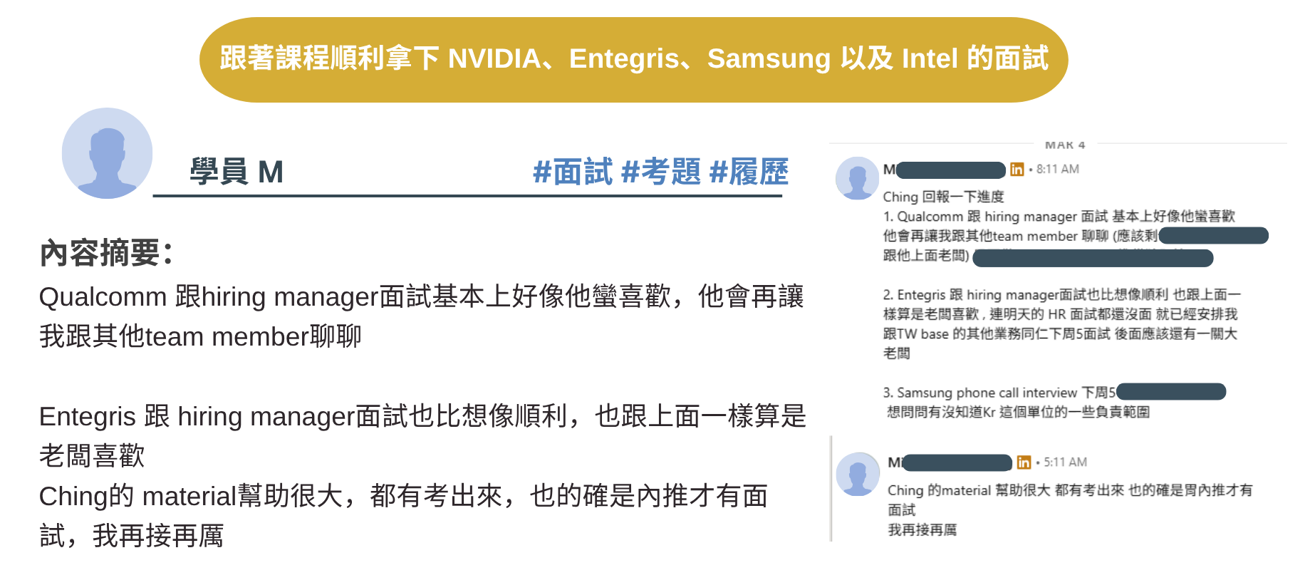Click the MAR 4 date divider

pos(1065,145)
